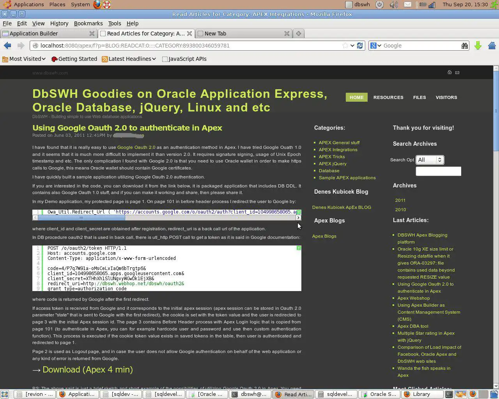
Task: Go back using the blue back arrow
Action: (x=7, y=46)
